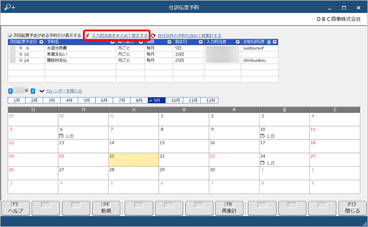Open the 頻度 column filter dropdown
Viewport: 368px width, 227px height.
point(169,42)
